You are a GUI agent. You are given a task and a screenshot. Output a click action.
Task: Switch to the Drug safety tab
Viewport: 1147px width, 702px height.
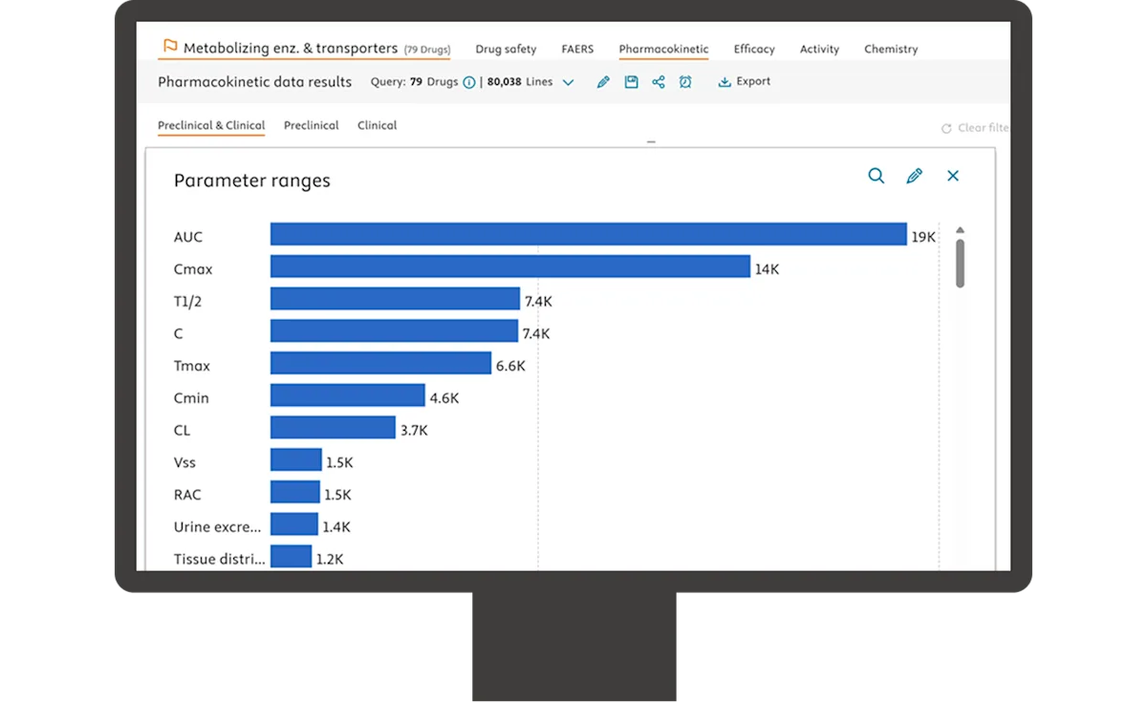(506, 50)
